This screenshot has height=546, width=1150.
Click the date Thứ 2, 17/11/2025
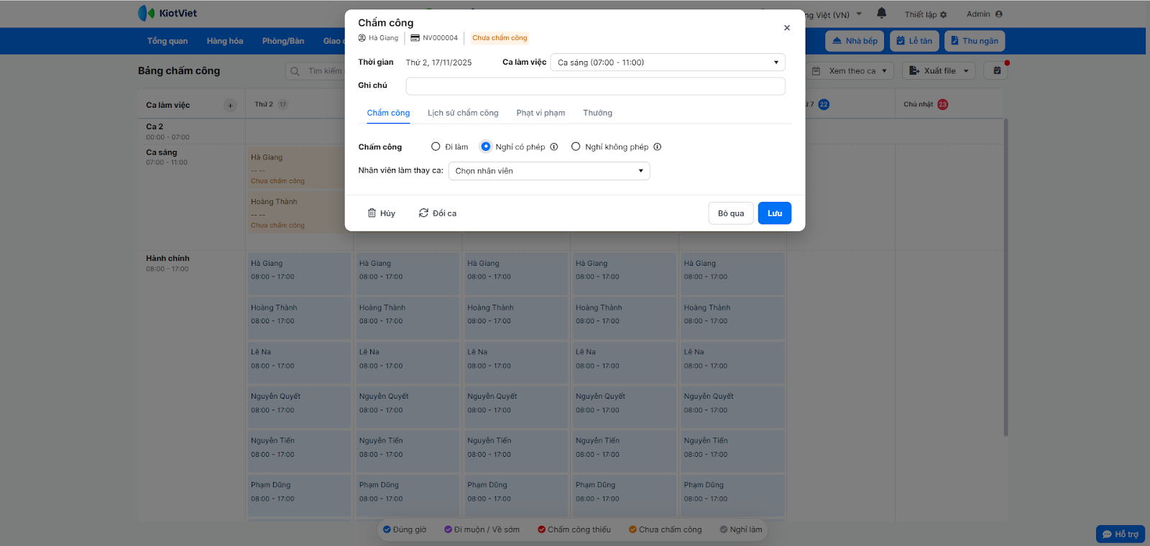point(438,63)
